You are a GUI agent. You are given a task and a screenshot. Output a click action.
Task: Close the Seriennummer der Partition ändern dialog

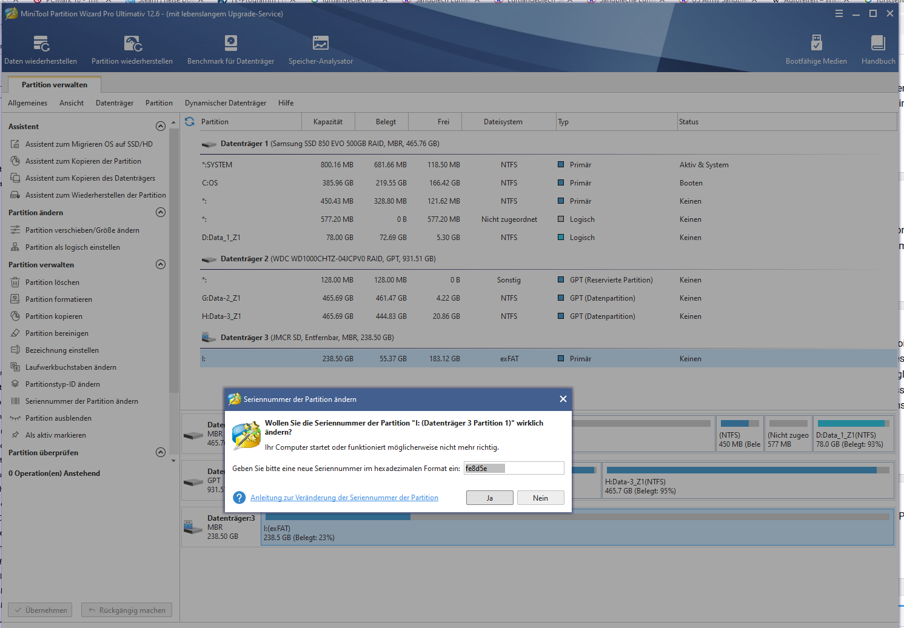tap(563, 399)
